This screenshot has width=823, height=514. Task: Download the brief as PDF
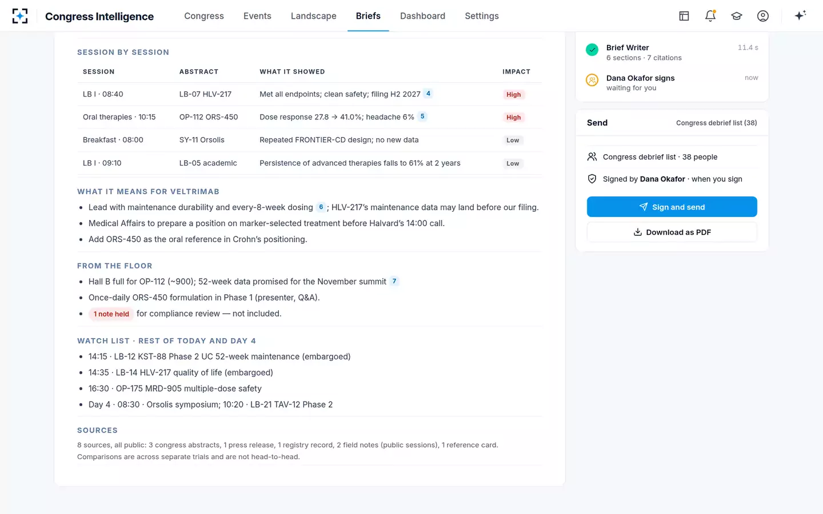pyautogui.click(x=672, y=232)
